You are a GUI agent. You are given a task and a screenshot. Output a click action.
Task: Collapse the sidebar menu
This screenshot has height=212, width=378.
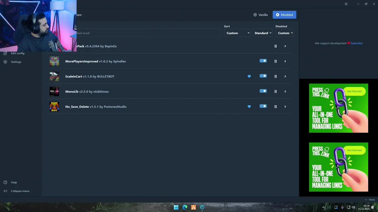pyautogui.click(x=21, y=191)
